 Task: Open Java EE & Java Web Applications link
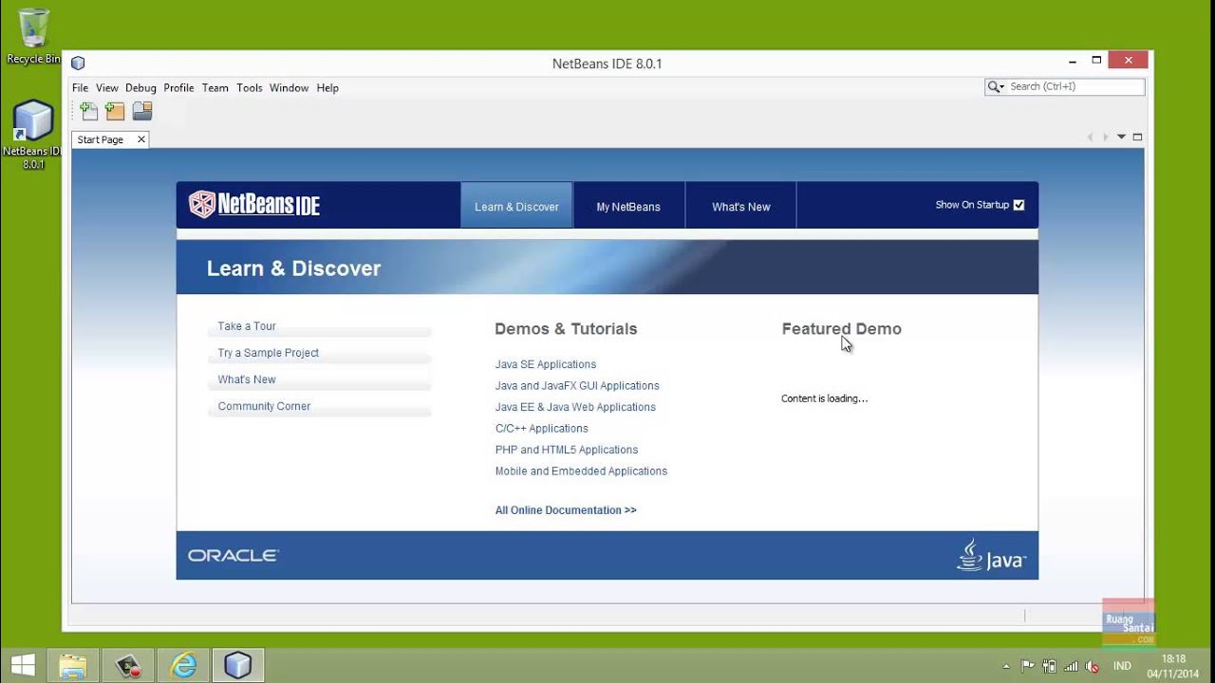pos(575,407)
